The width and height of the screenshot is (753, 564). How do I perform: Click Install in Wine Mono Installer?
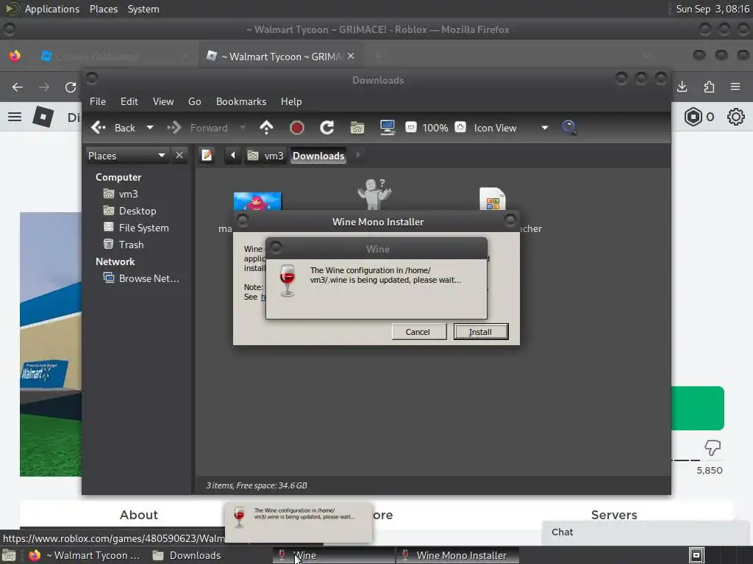tap(481, 332)
